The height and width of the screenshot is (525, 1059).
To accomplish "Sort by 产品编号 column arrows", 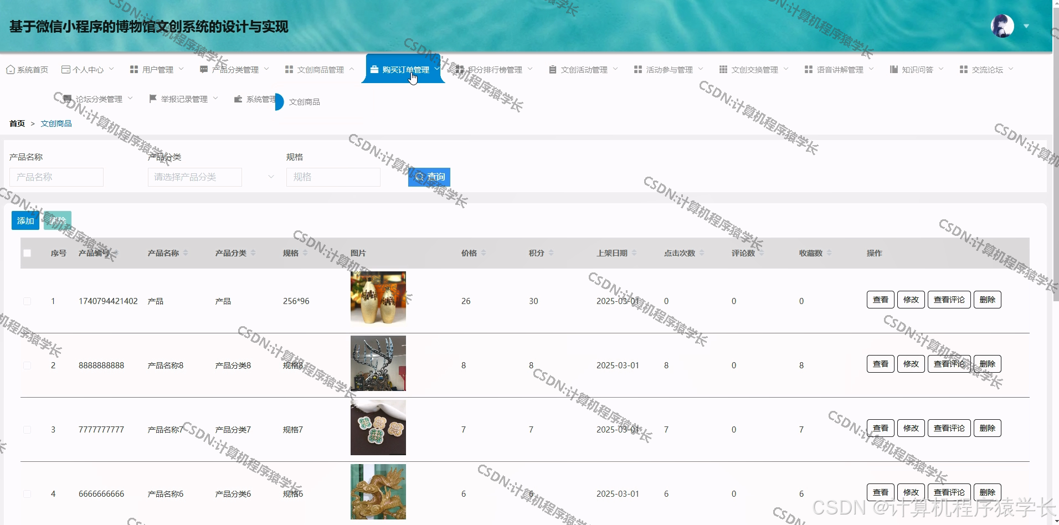I will tap(116, 253).
